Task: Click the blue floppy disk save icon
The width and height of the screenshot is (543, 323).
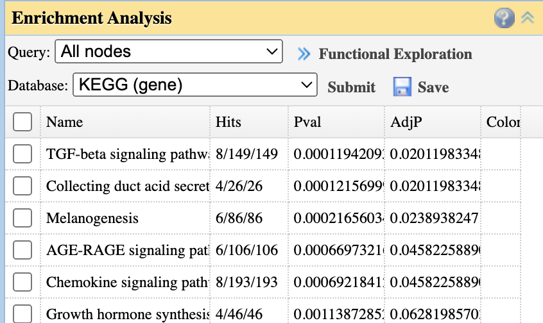Action: 402,87
